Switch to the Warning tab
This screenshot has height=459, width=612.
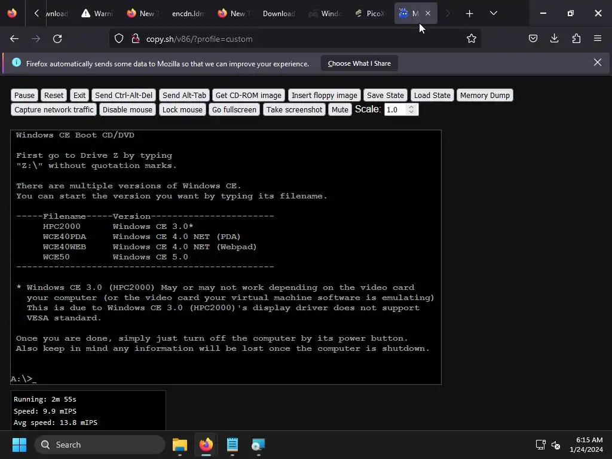point(97,14)
